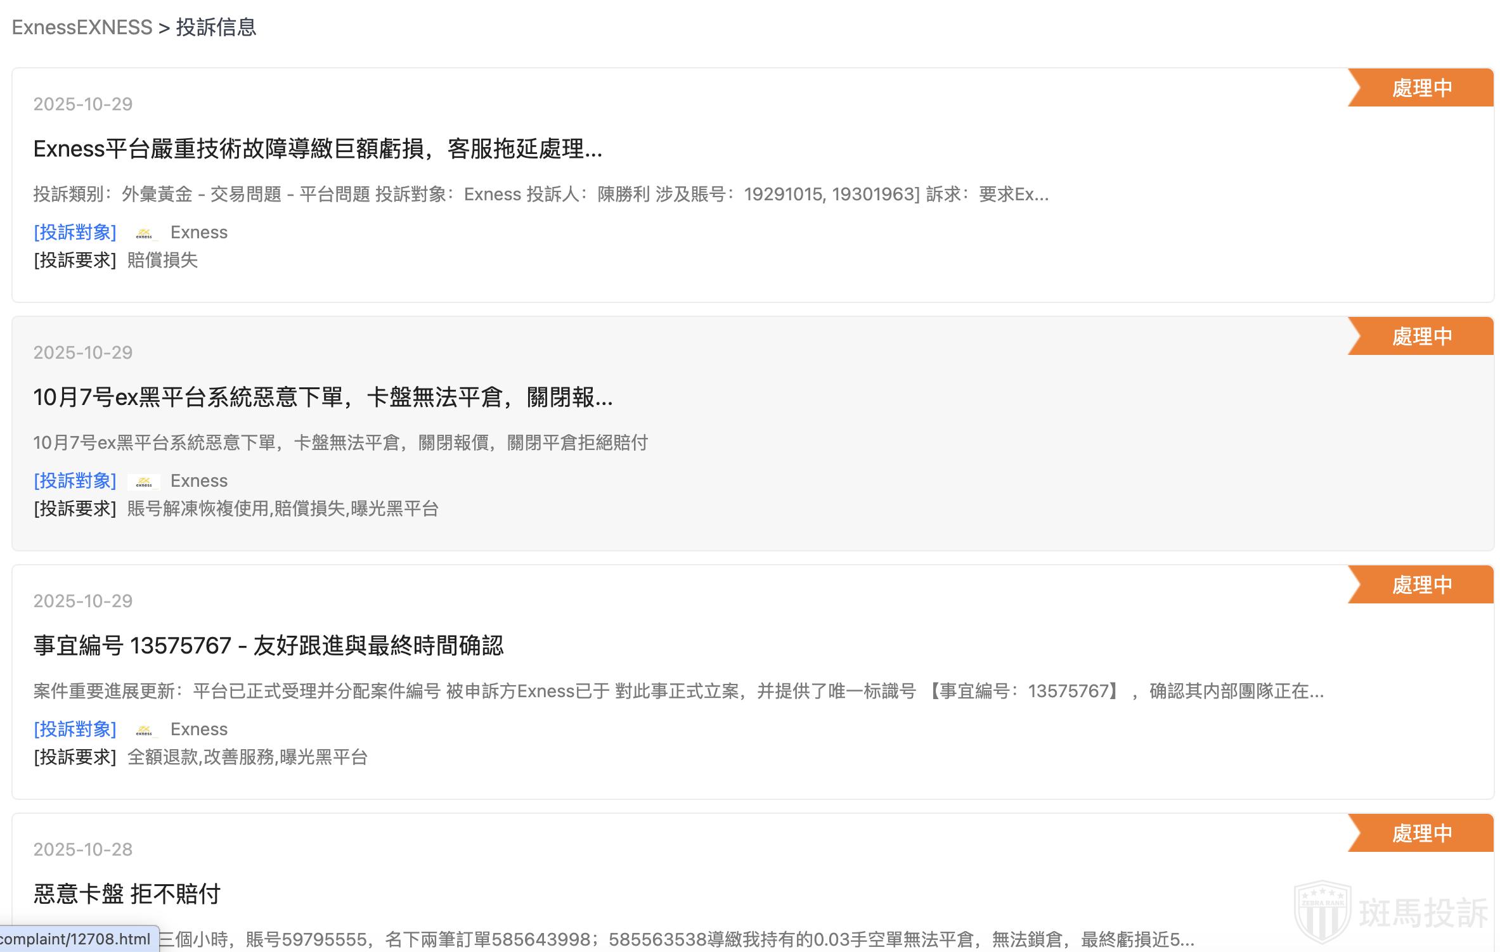Click description starting 案件重要進展更新
This screenshot has height=952, width=1500.
click(x=678, y=691)
